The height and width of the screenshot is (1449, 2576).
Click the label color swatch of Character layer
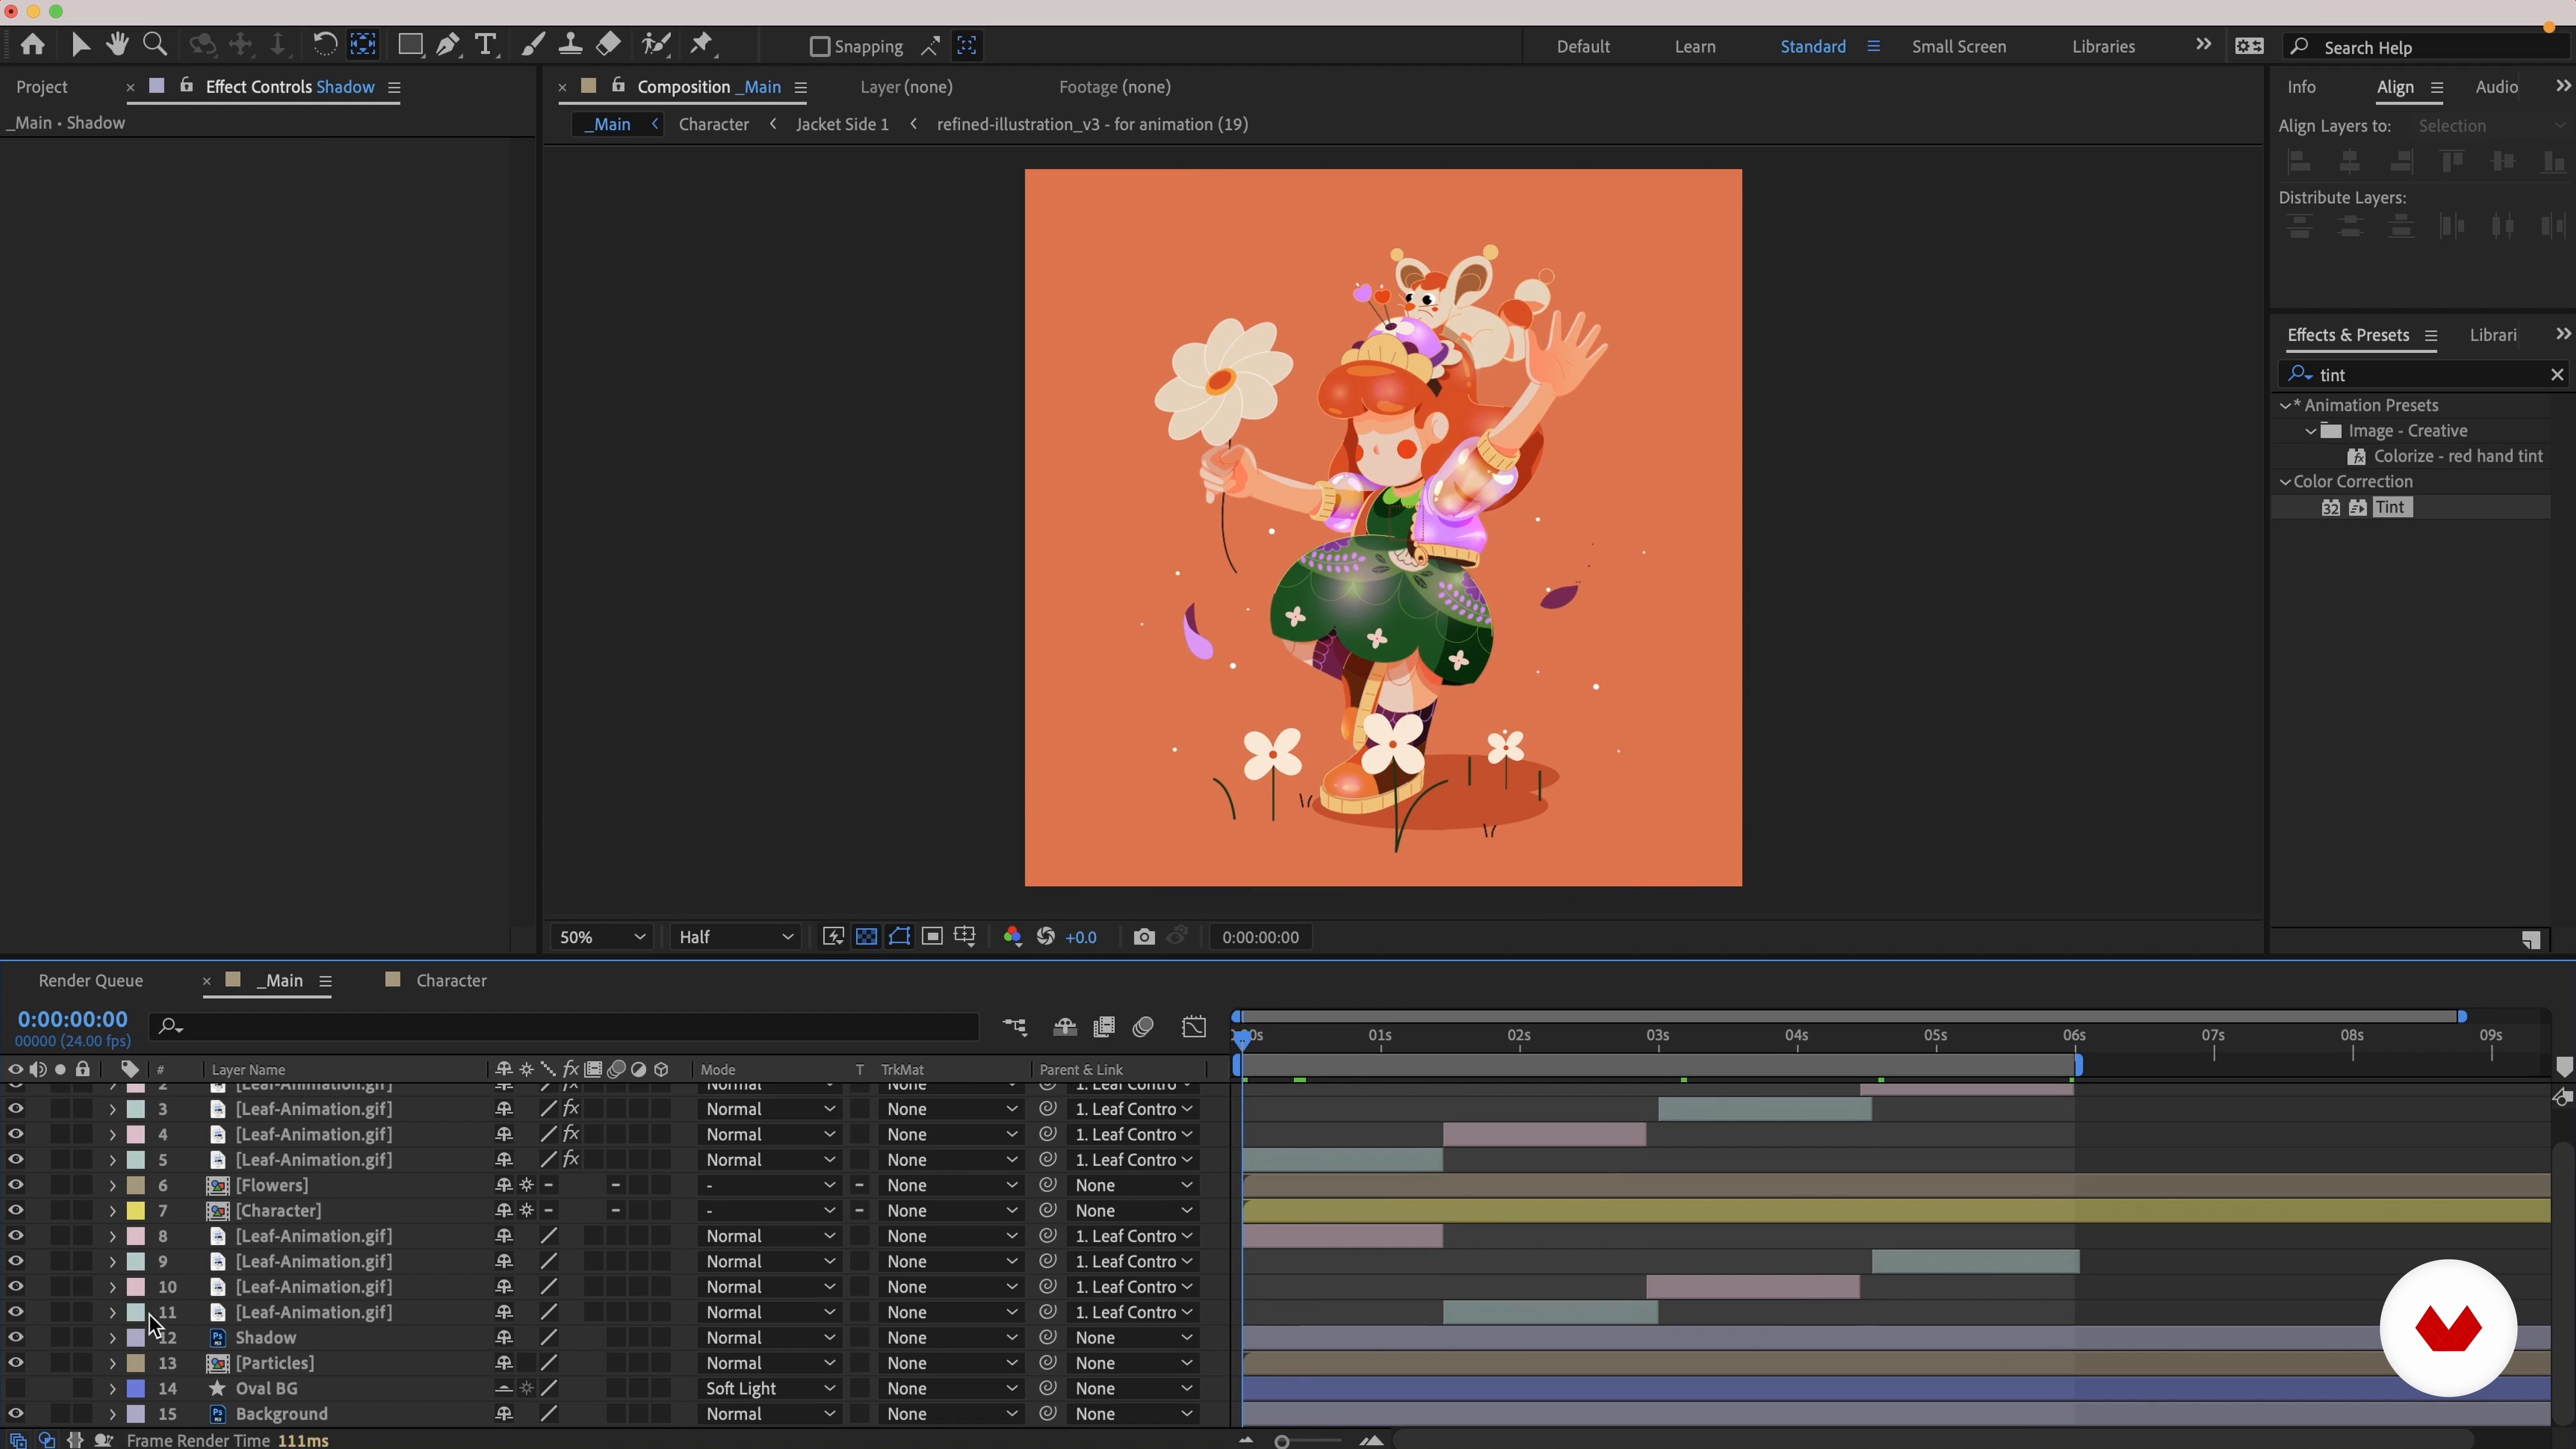136,1211
